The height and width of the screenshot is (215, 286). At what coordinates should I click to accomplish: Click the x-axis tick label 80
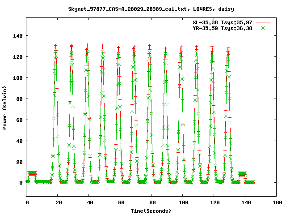[152, 202]
